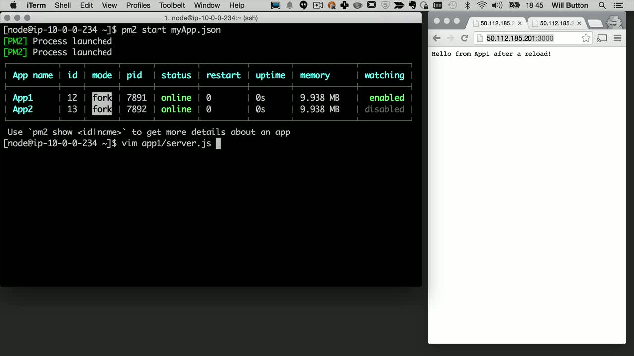Click the 'enabled' watching value for App1
The height and width of the screenshot is (356, 634).
tap(387, 98)
